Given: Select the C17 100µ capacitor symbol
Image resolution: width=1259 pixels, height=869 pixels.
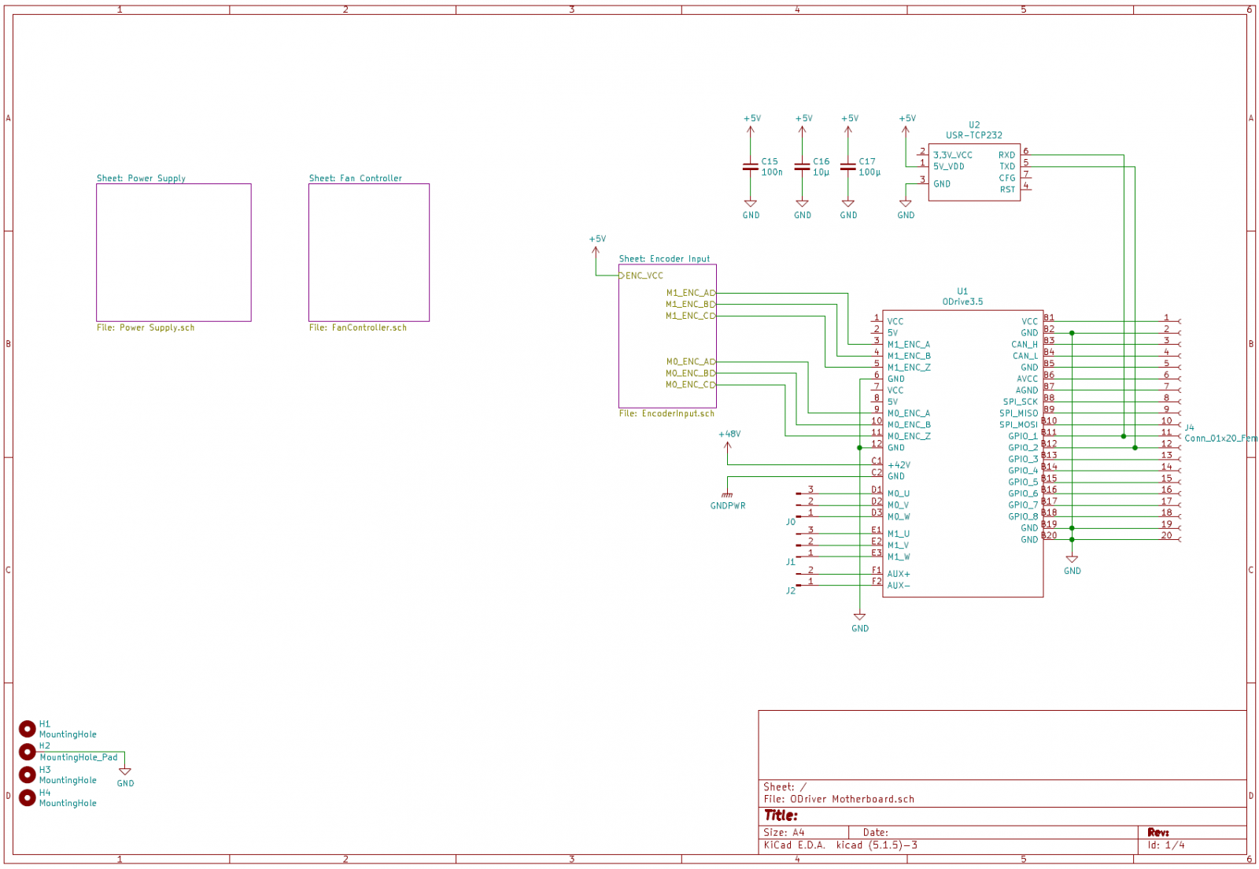Looking at the screenshot, I should (847, 167).
